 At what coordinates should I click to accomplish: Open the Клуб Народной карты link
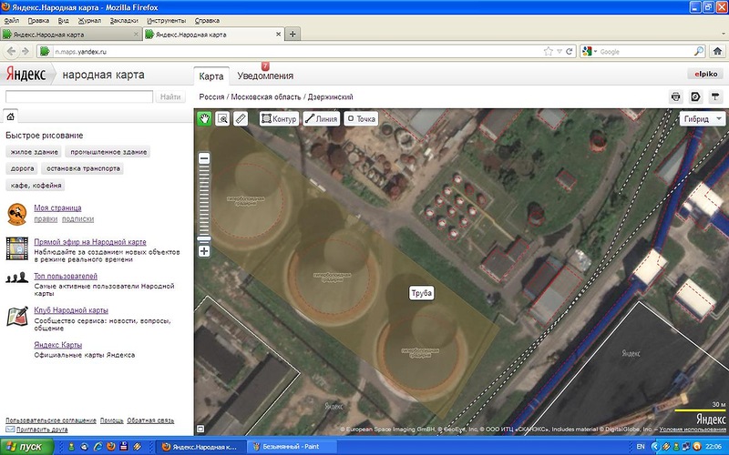click(x=73, y=310)
